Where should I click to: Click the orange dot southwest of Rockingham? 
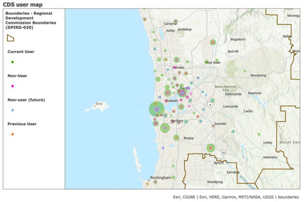click(x=148, y=184)
